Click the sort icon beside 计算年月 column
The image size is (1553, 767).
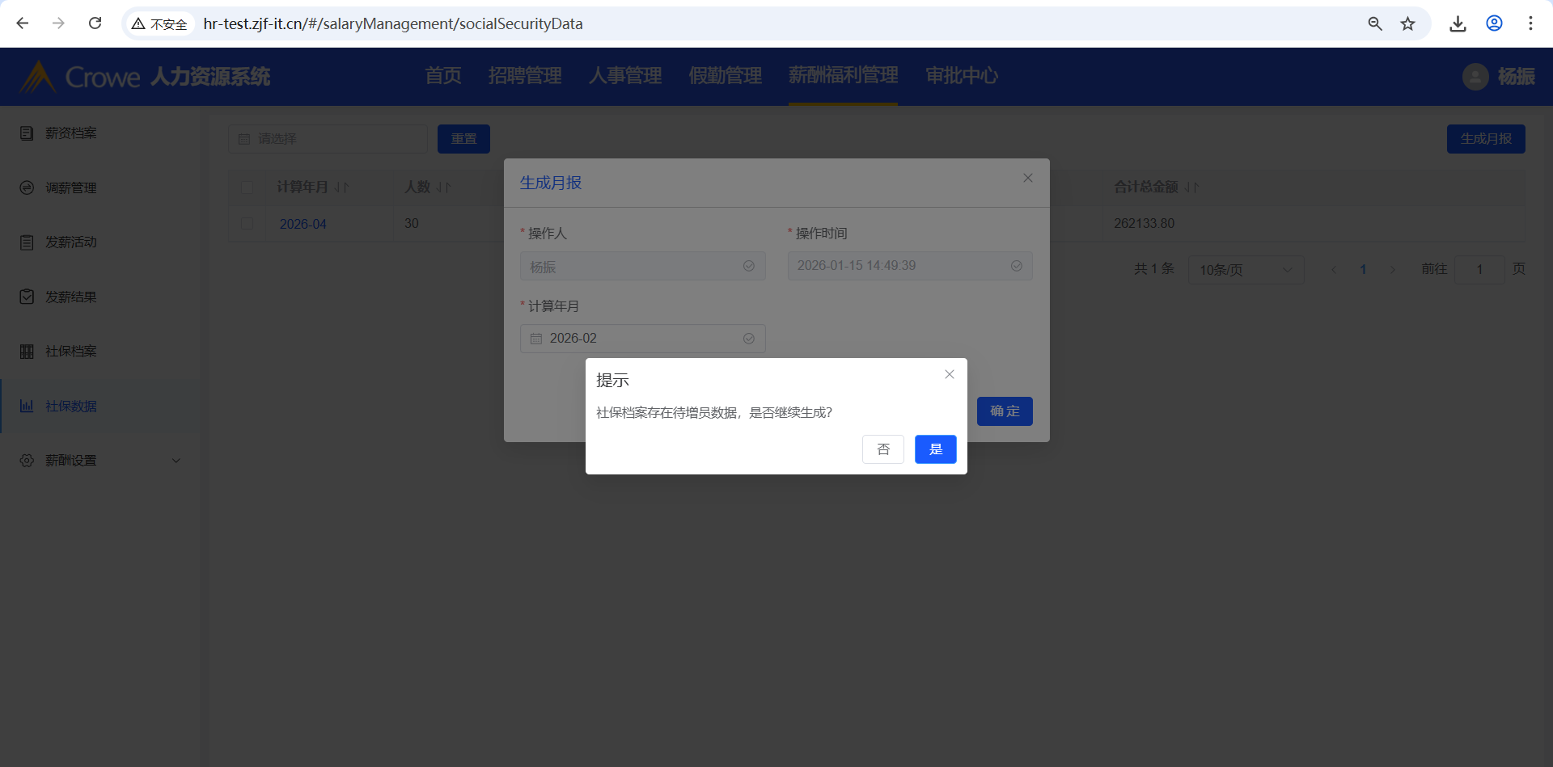click(x=342, y=188)
